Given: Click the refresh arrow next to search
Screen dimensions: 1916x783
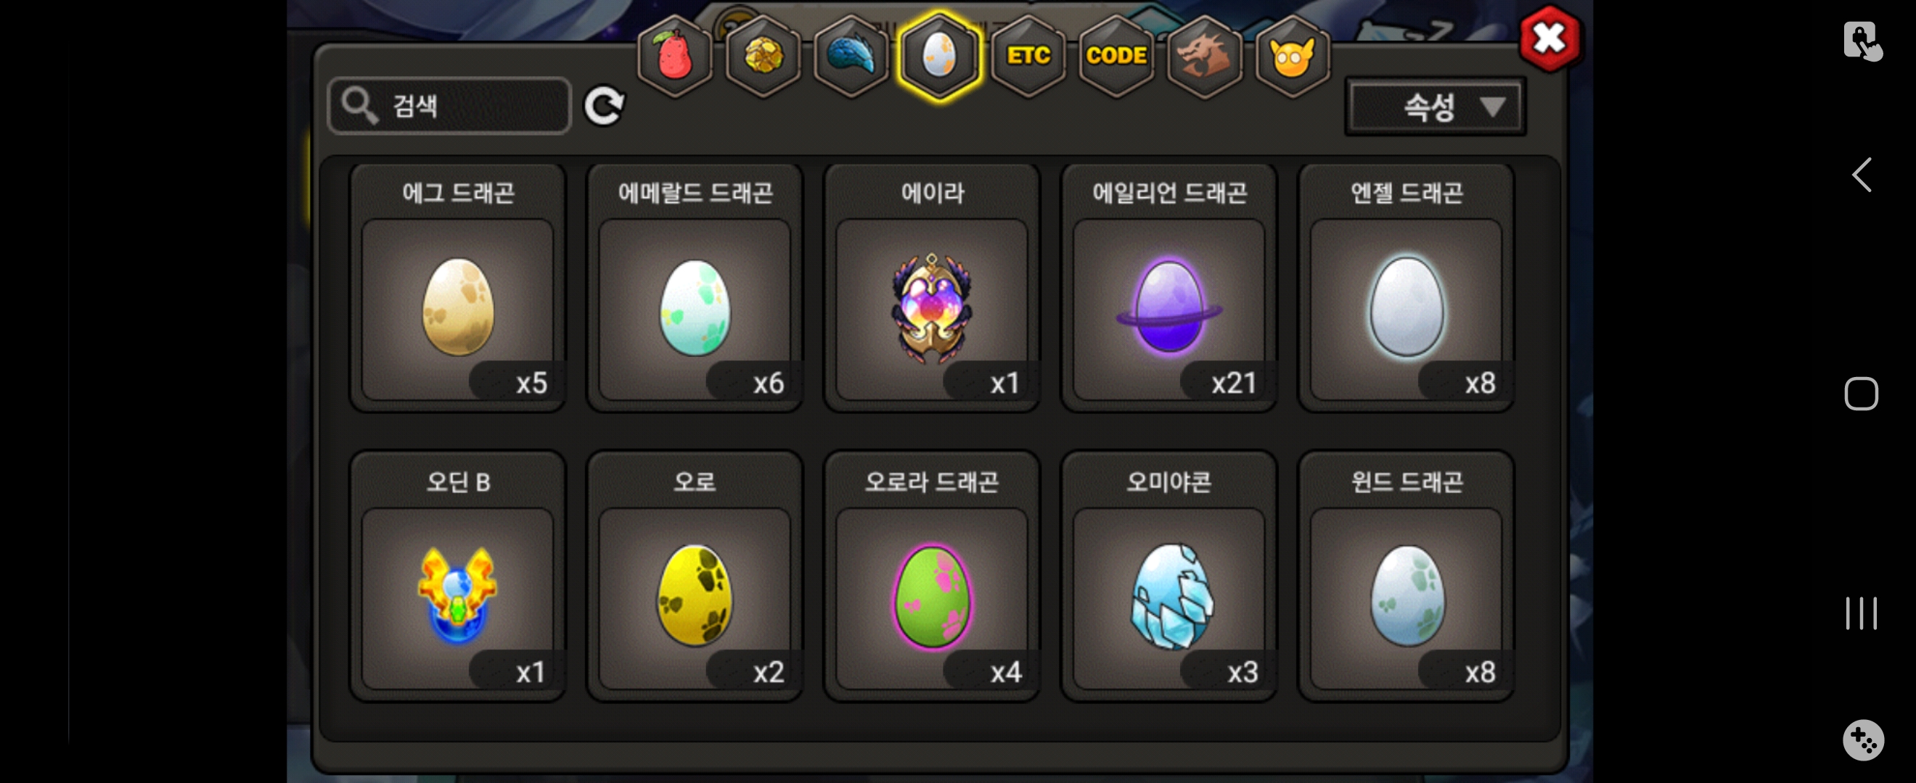Looking at the screenshot, I should pyautogui.click(x=604, y=106).
